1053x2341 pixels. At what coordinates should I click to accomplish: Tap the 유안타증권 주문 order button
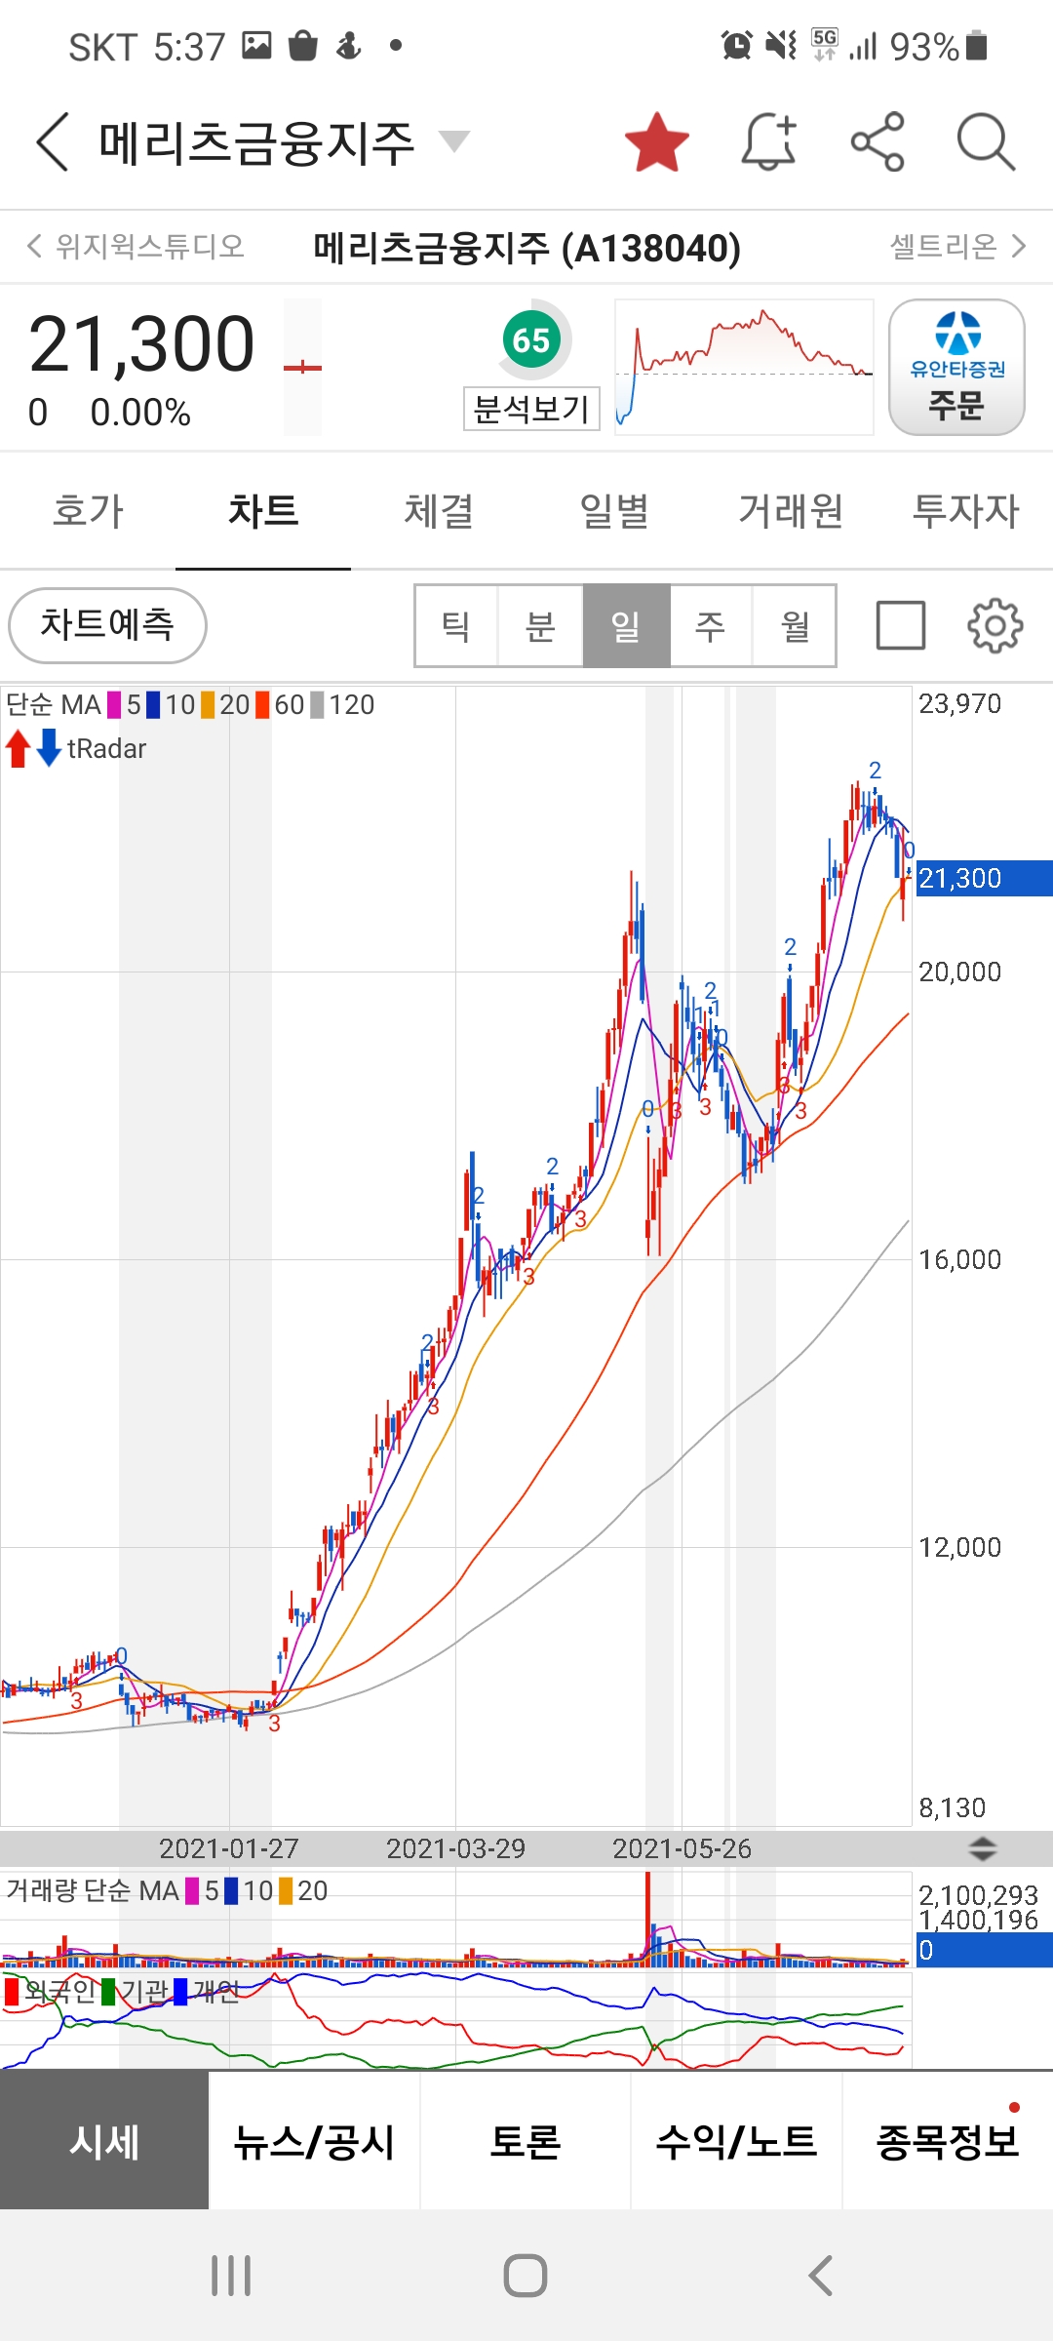[x=956, y=368]
